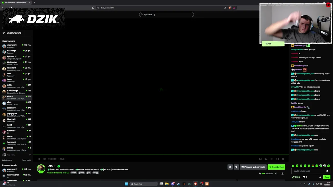
Task: Open NEEXcsgo followed channel
Action: [17, 52]
